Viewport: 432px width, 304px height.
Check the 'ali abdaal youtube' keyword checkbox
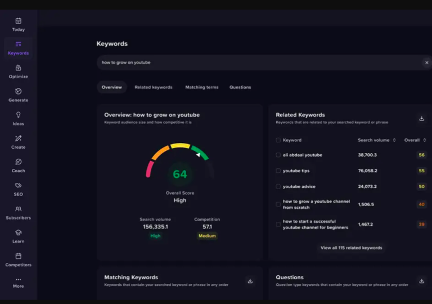coord(278,155)
